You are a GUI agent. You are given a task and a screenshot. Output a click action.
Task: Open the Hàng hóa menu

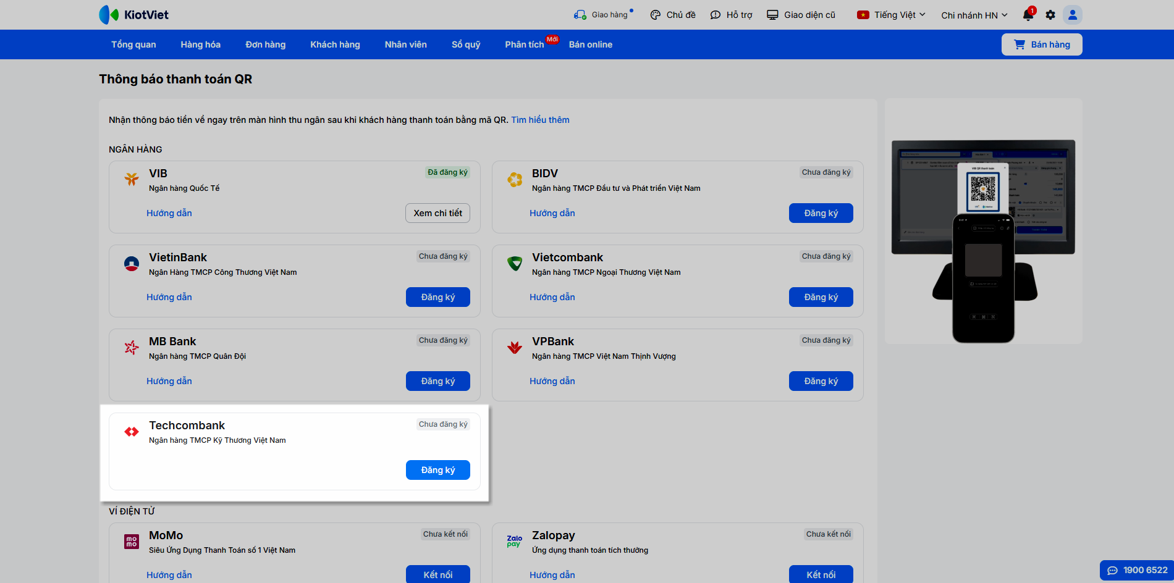(201, 44)
